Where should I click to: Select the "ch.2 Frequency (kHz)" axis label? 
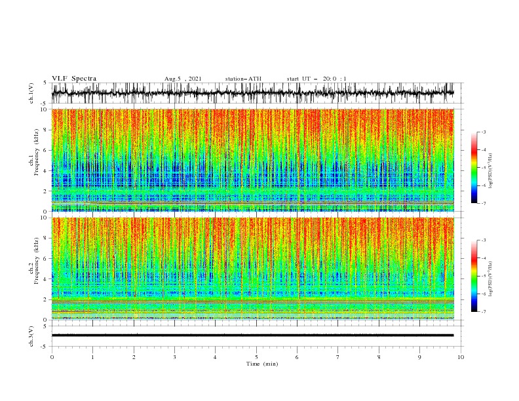coord(34,261)
